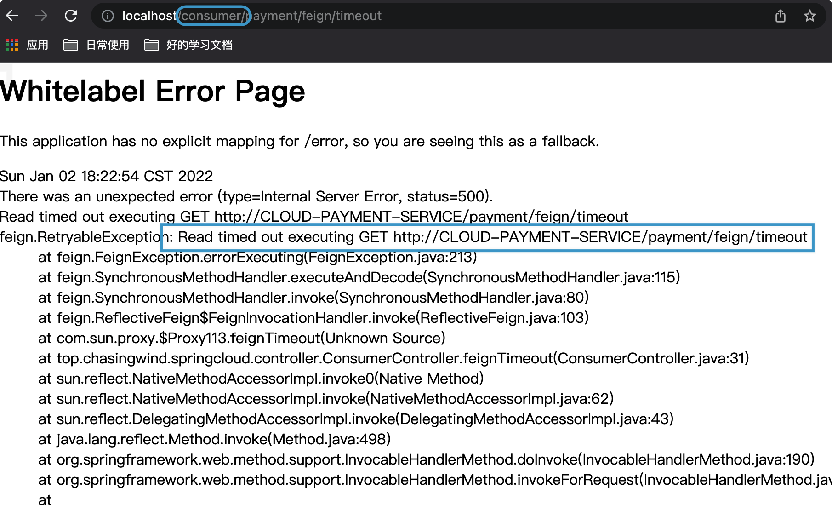Select the Whitelabel Error Page heading

point(153,91)
